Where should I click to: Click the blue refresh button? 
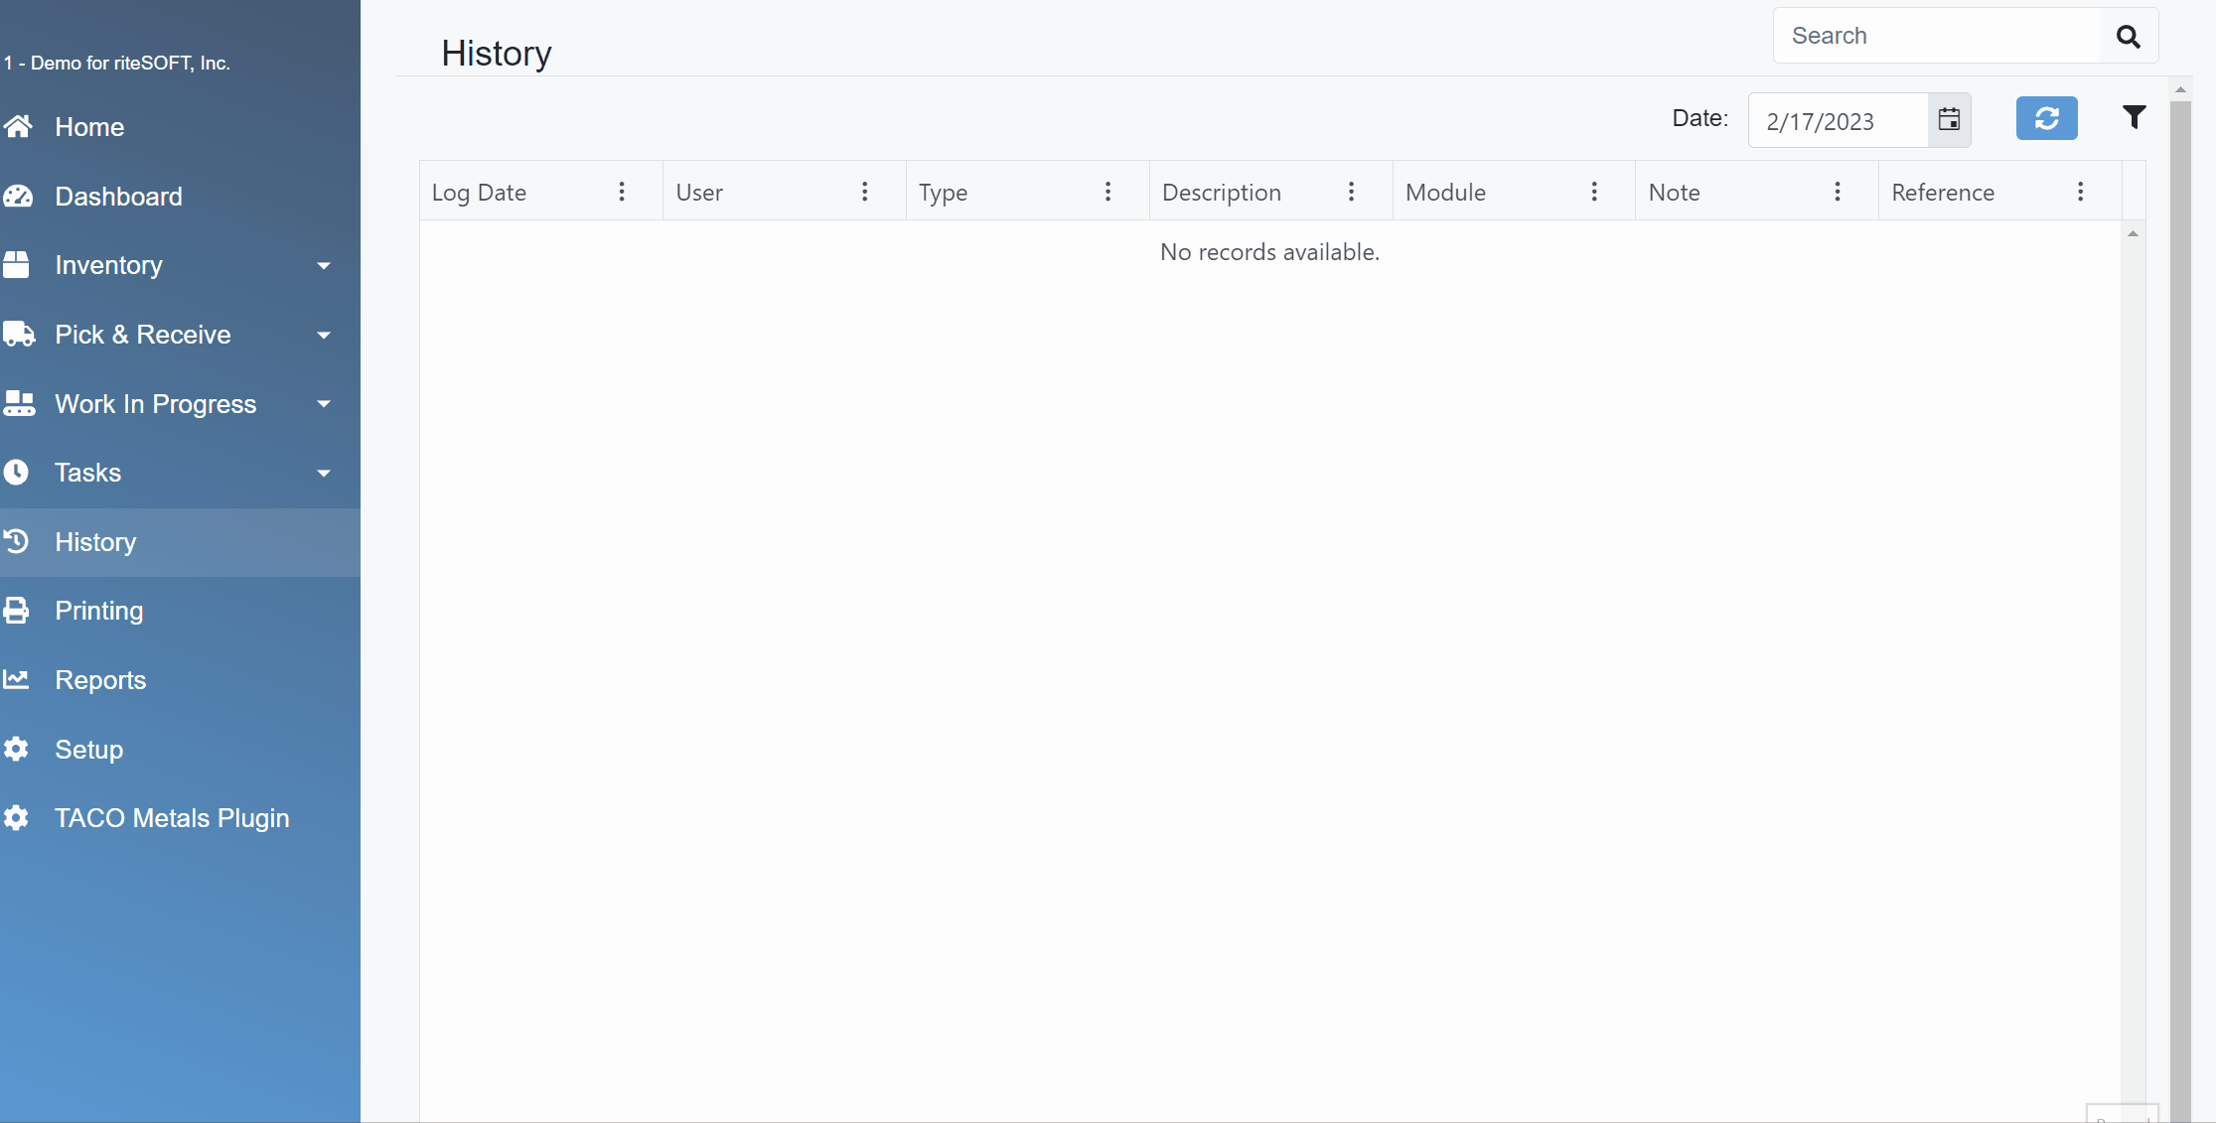coord(2046,119)
